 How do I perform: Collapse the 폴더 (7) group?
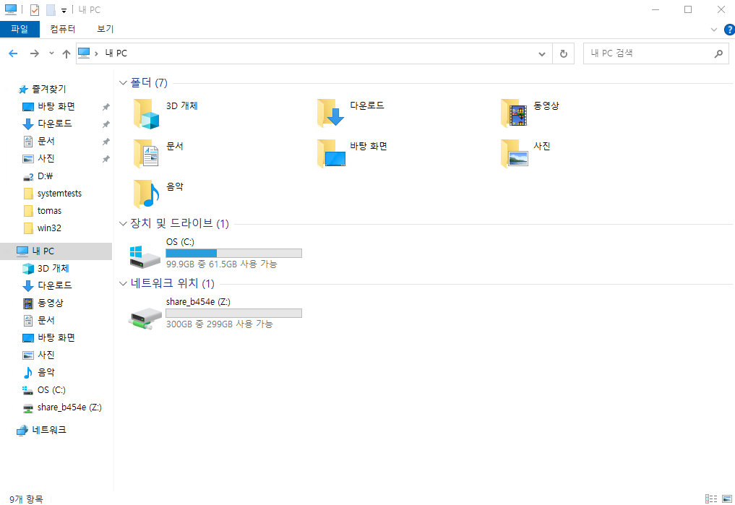coord(123,83)
